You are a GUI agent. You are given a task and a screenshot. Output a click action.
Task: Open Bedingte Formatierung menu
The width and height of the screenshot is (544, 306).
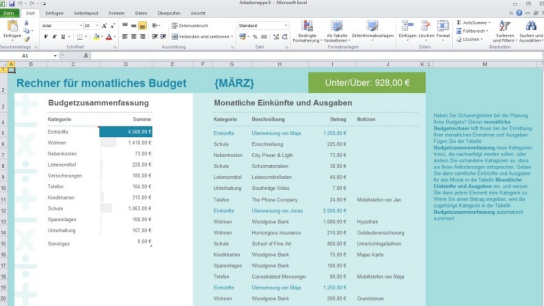pyautogui.click(x=307, y=31)
